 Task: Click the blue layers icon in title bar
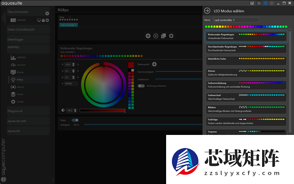(x=265, y=3)
